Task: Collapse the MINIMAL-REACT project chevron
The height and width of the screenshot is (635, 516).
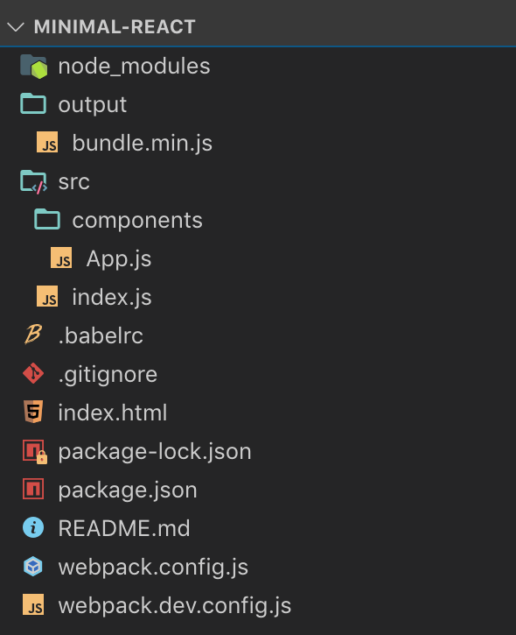Action: click(16, 27)
